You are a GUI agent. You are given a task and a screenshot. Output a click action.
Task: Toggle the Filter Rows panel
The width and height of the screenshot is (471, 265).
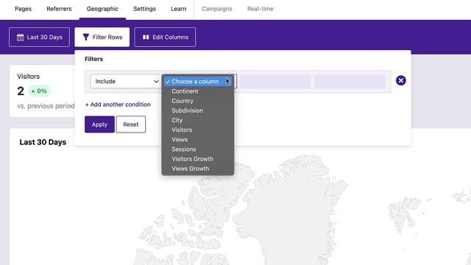point(102,38)
